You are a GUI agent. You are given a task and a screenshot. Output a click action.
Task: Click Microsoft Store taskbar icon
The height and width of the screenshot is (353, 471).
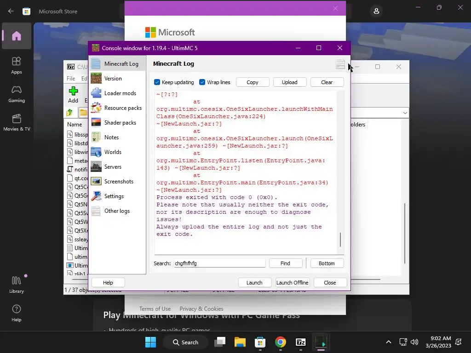click(x=260, y=342)
